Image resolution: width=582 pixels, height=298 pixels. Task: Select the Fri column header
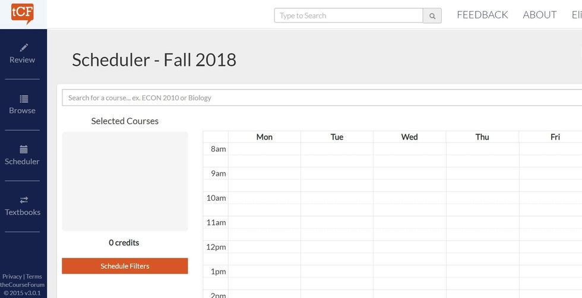click(x=555, y=137)
